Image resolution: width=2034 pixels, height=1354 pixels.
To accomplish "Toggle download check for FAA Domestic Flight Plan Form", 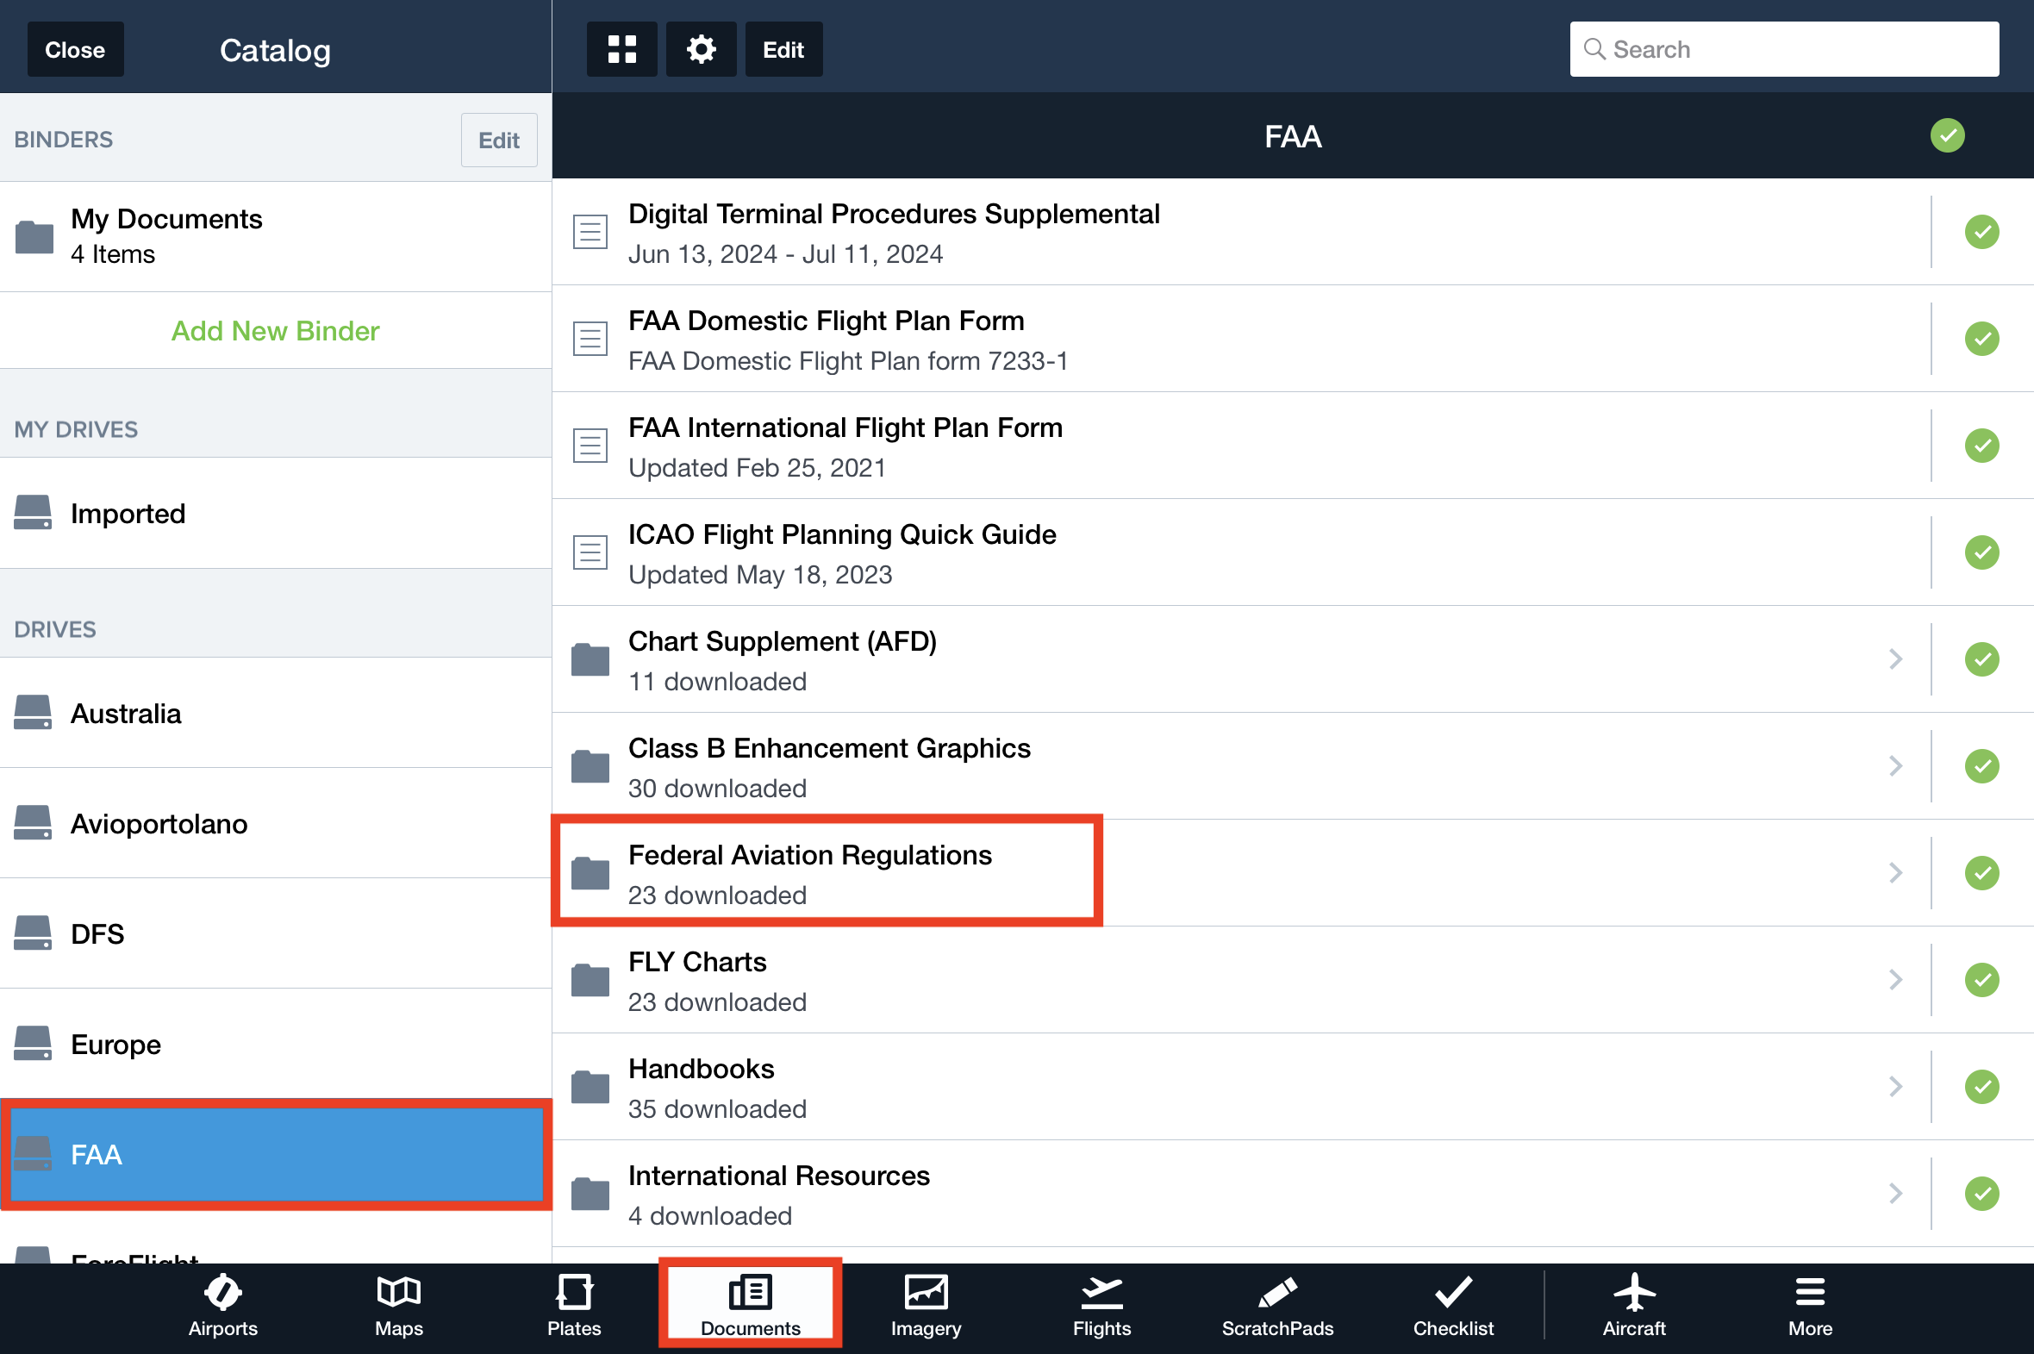I will coord(1982,339).
